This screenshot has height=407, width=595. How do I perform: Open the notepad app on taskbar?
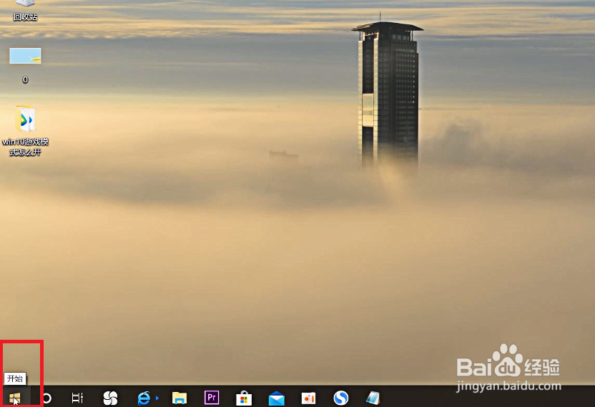(373, 398)
